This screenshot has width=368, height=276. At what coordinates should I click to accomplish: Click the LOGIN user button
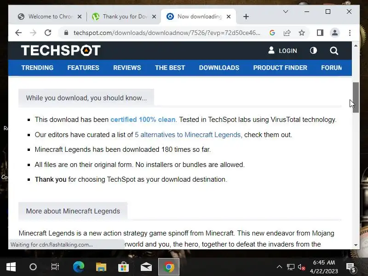(282, 51)
